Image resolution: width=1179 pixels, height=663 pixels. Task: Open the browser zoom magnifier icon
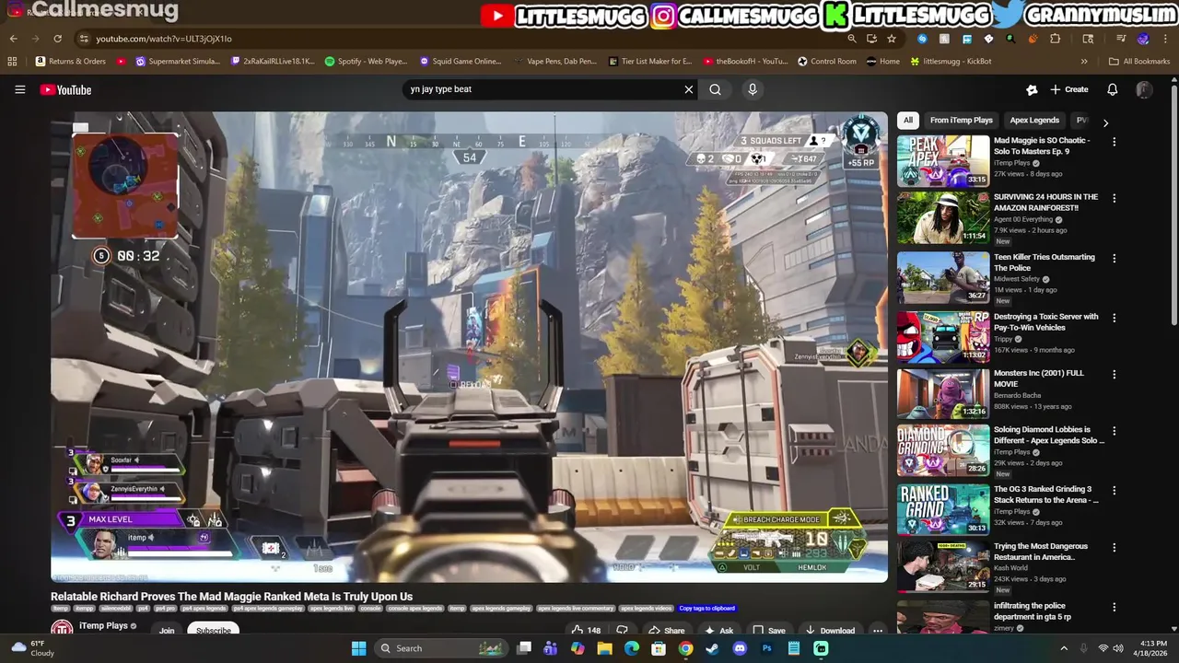click(852, 39)
